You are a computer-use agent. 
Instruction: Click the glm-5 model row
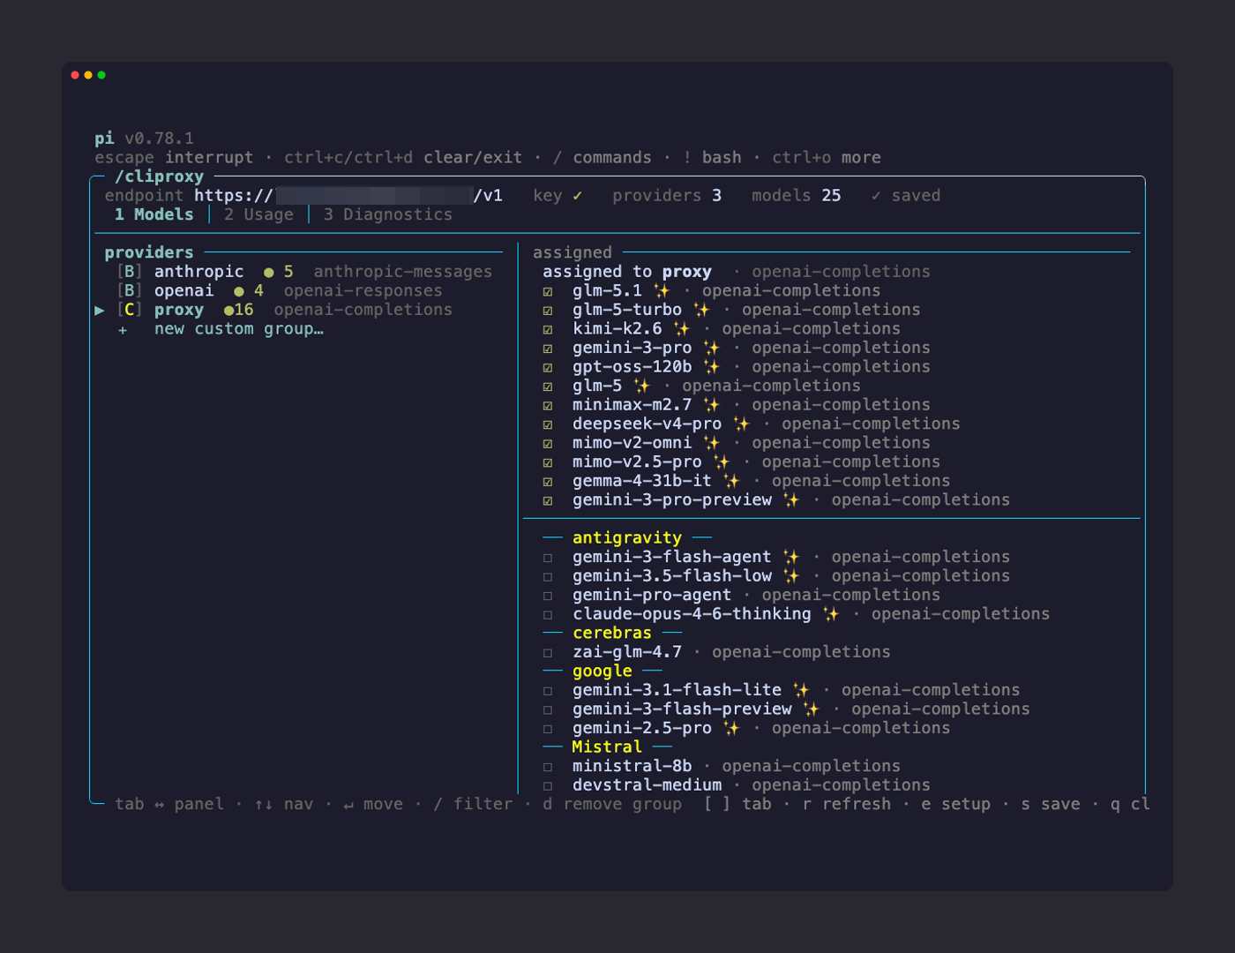point(701,386)
